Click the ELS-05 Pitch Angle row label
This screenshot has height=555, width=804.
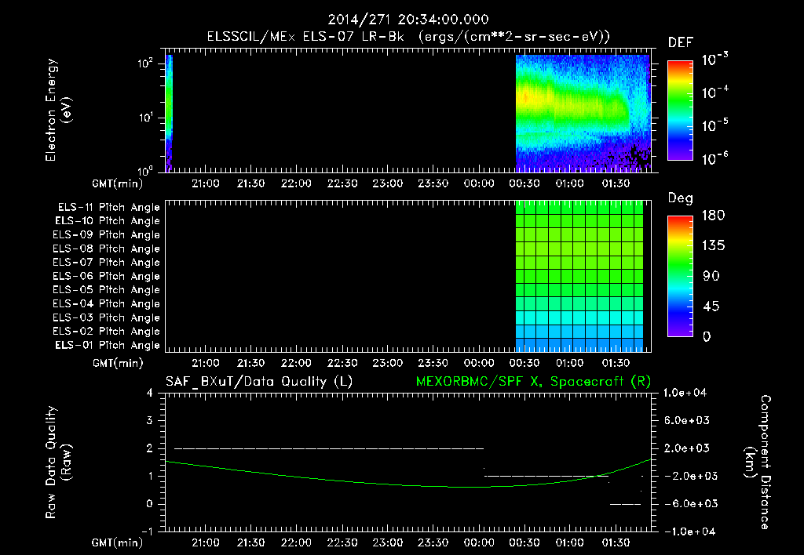[107, 290]
